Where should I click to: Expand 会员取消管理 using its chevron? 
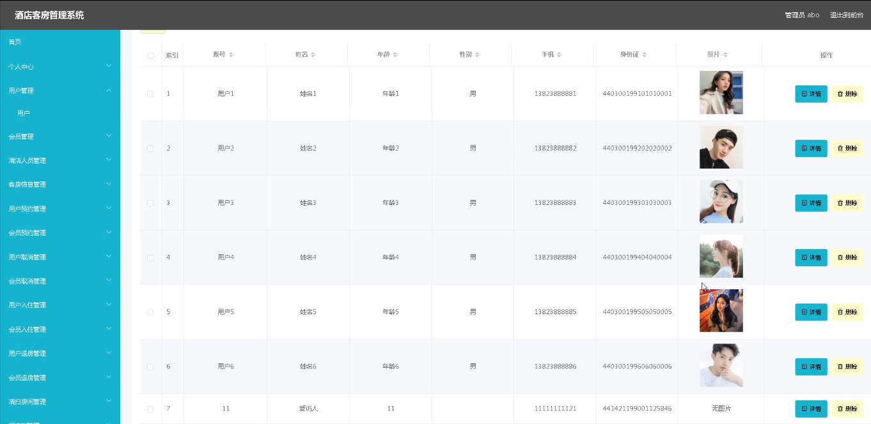109,280
